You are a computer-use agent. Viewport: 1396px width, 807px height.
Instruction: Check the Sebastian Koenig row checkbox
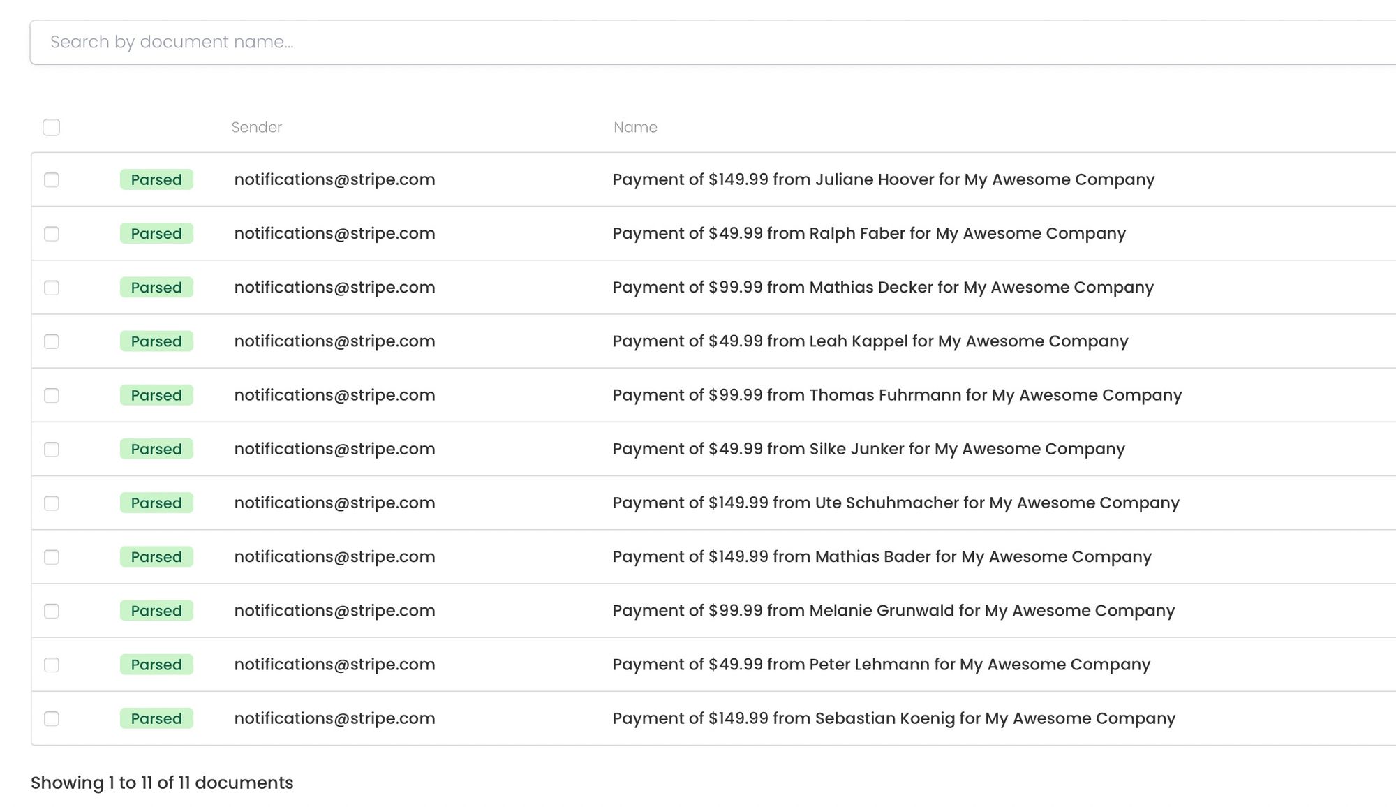(52, 719)
